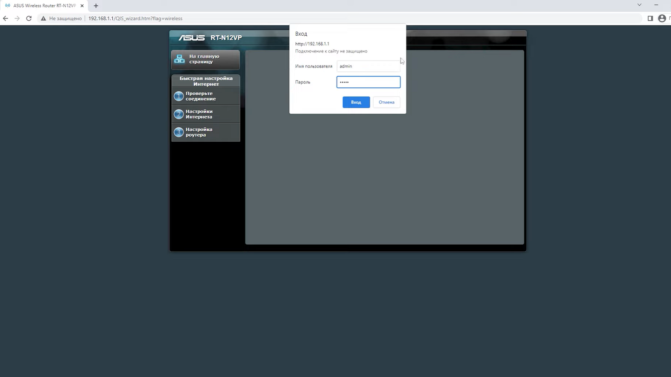Select step 1 'Проверьте соединение'
This screenshot has height=377, width=671.
pos(205,96)
